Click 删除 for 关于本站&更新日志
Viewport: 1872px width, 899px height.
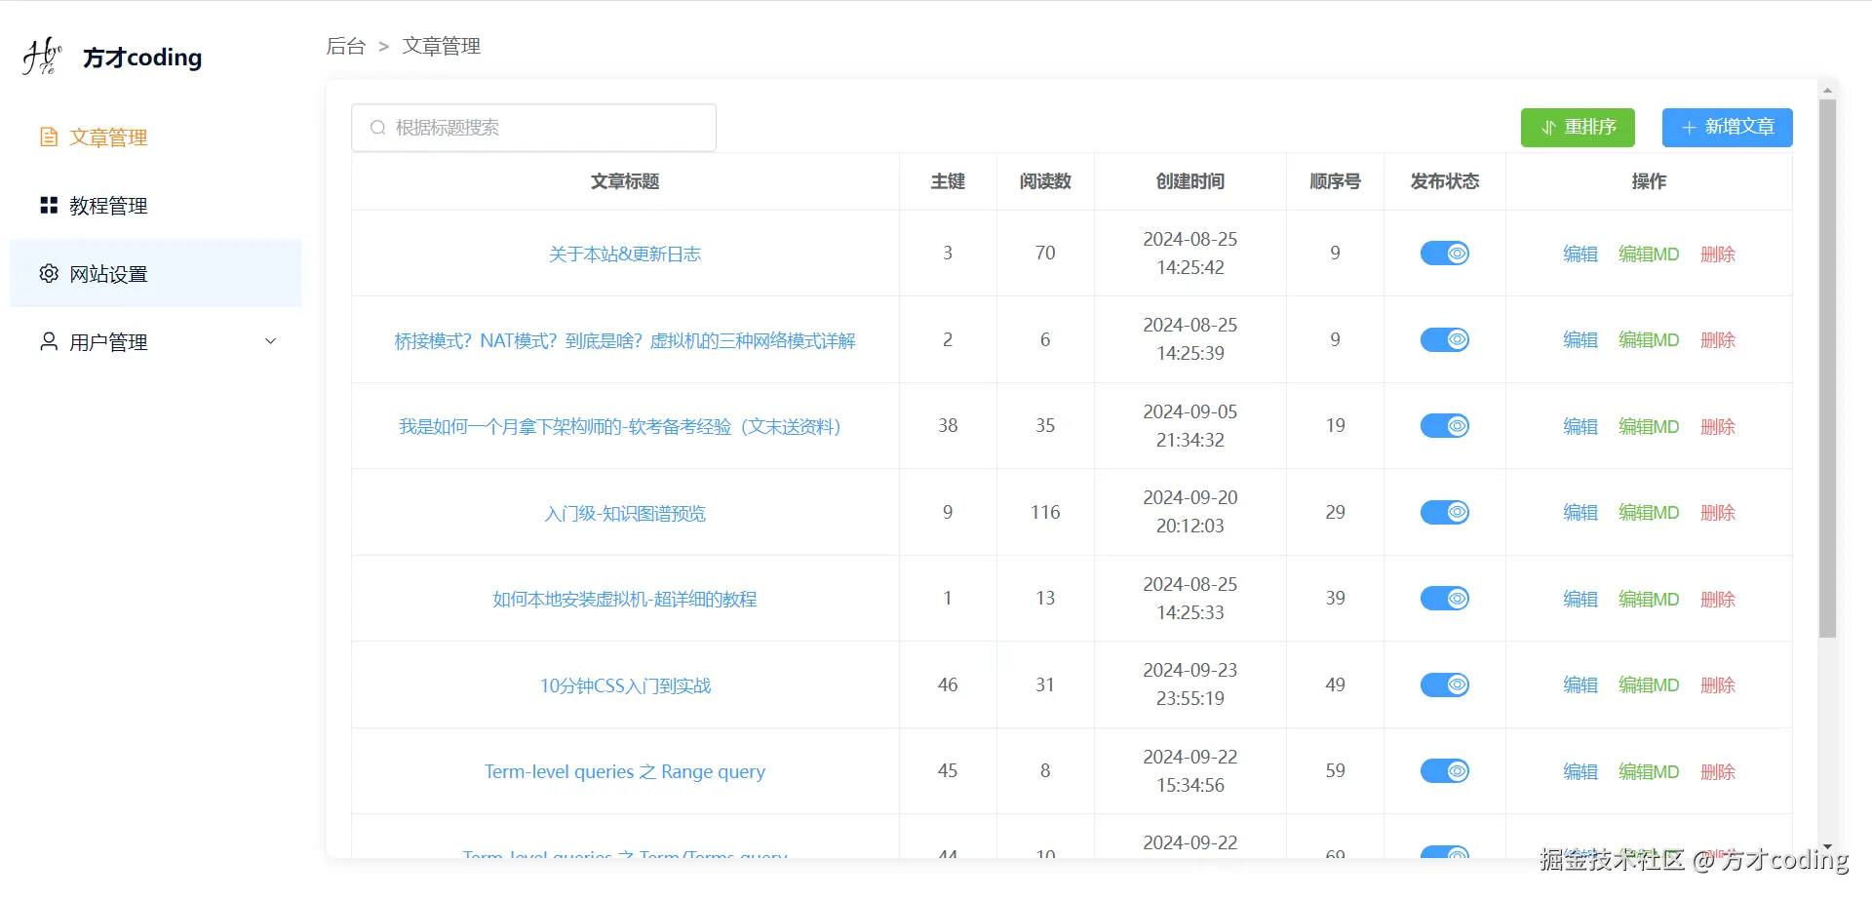(x=1718, y=254)
